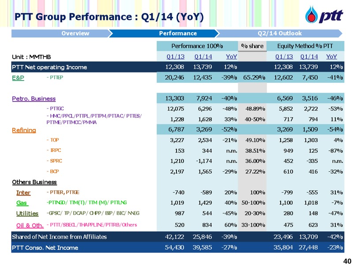
Task: Click the 39,585 consolidated net income value
Action: (x=202, y=247)
